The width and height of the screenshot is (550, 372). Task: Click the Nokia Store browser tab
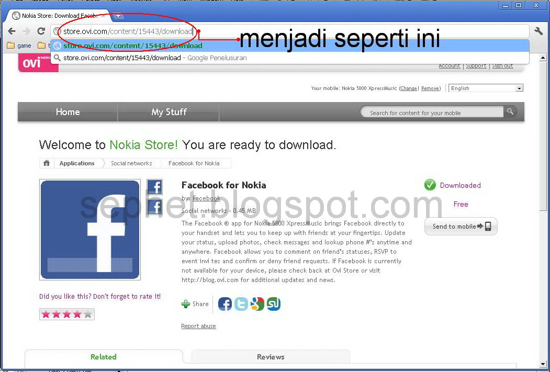tap(60, 16)
